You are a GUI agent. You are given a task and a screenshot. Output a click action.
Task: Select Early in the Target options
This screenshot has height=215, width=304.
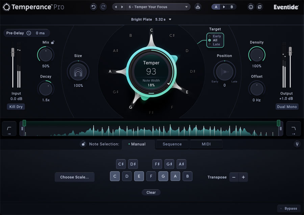214,36
